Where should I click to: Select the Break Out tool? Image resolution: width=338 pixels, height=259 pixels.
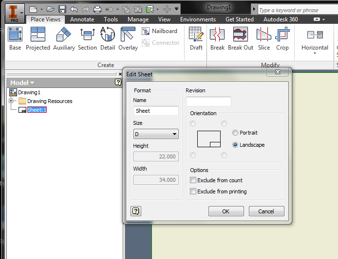pos(241,39)
